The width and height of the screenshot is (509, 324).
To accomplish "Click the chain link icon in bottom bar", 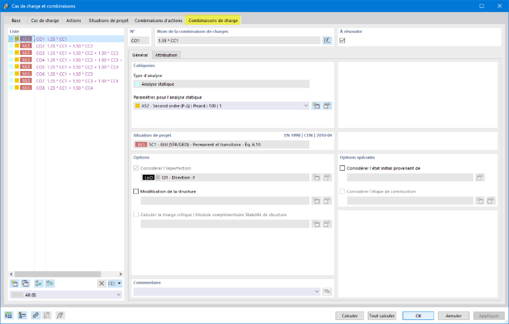I will tap(35, 315).
